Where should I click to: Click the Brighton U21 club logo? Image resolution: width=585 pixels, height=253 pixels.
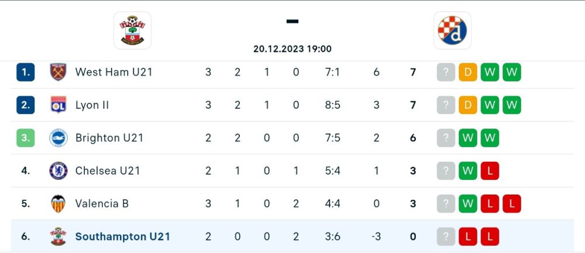[x=58, y=138]
